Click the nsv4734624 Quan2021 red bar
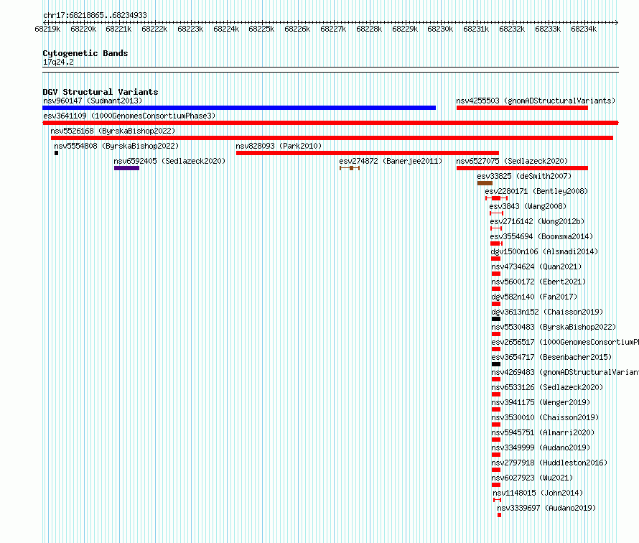The width and height of the screenshot is (639, 543). point(496,274)
